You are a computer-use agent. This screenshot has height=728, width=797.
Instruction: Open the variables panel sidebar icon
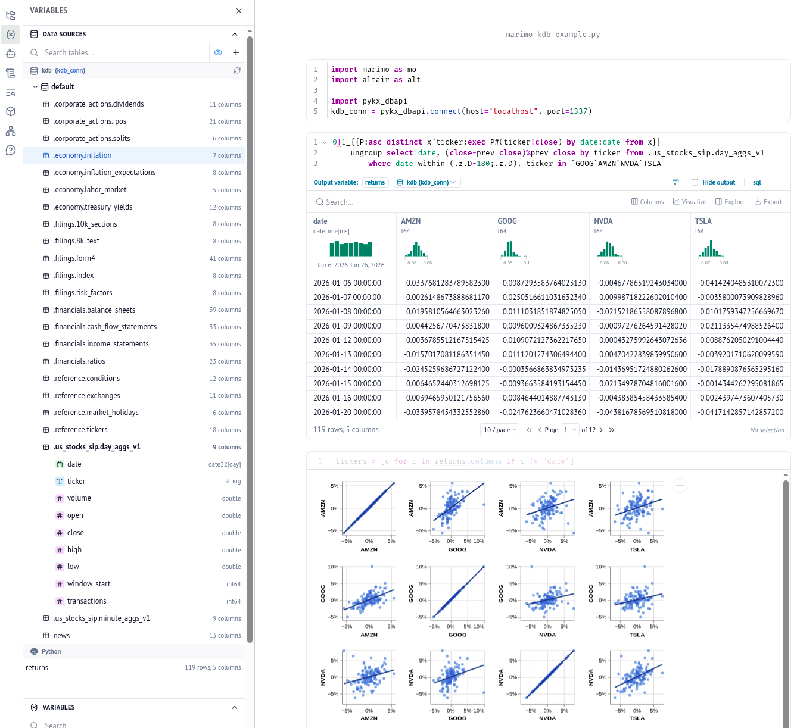coord(11,35)
